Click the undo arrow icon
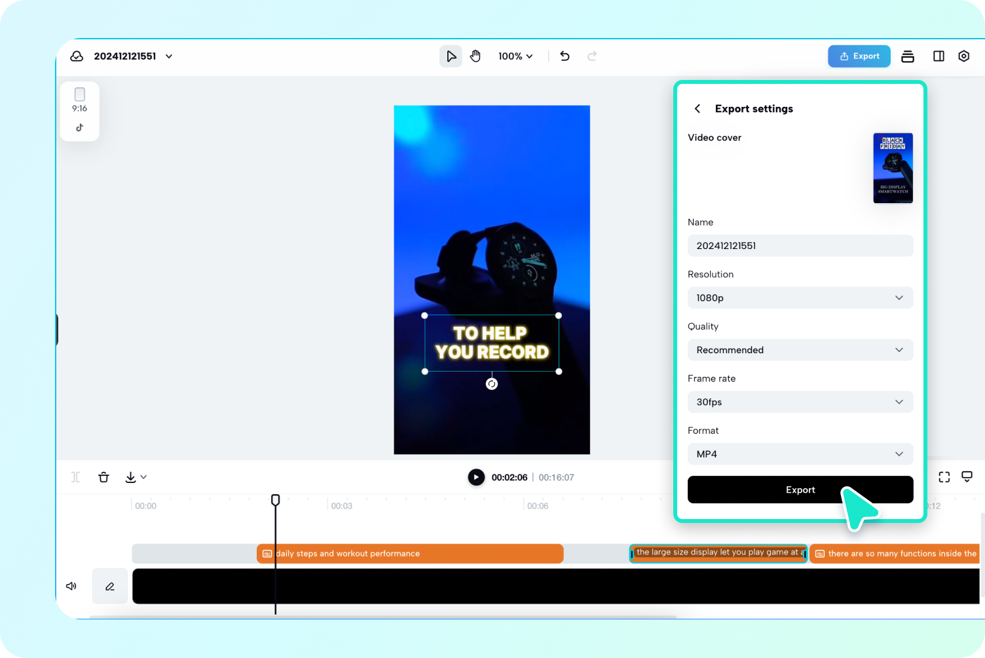985x658 pixels. [x=565, y=56]
